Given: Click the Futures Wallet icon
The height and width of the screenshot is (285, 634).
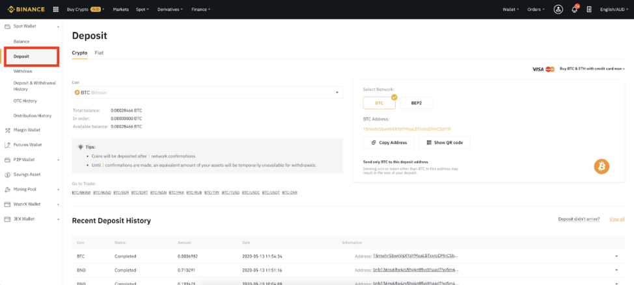Looking at the screenshot, I should click(7, 145).
